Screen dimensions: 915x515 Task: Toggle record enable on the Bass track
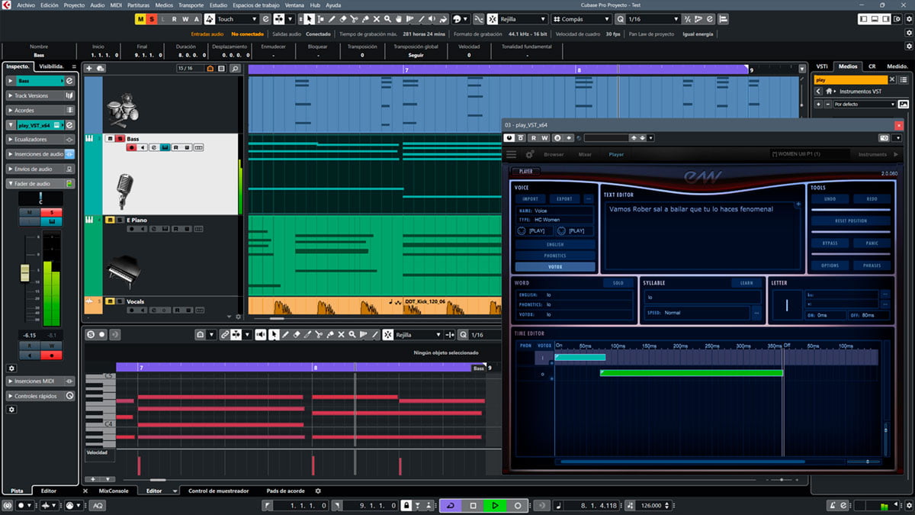tap(132, 147)
